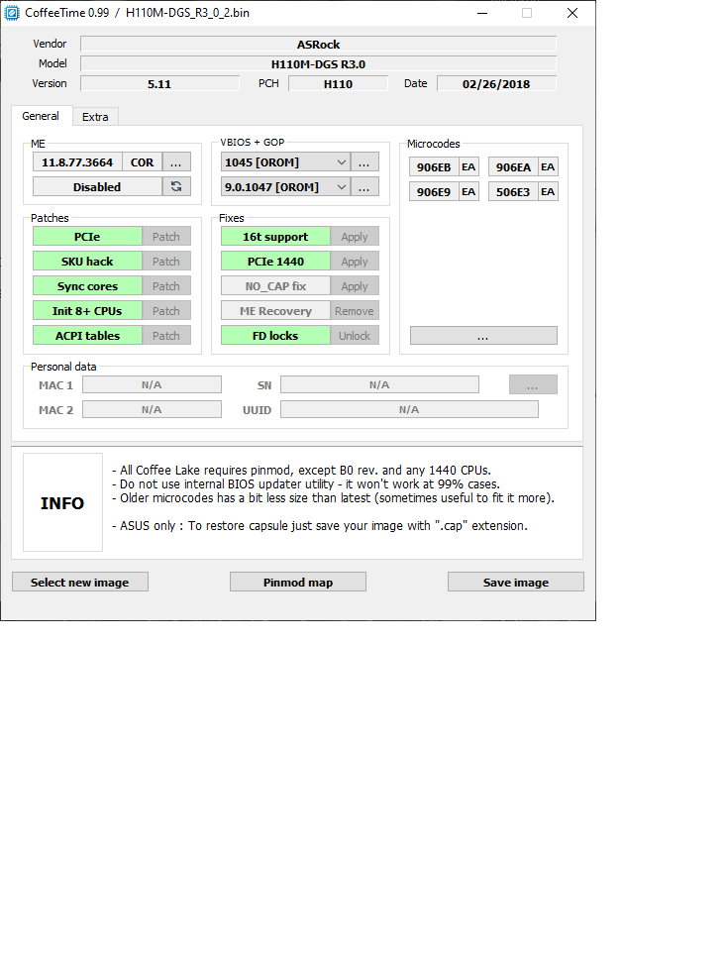Click Apply for PCIe 1440 fix

355,261
